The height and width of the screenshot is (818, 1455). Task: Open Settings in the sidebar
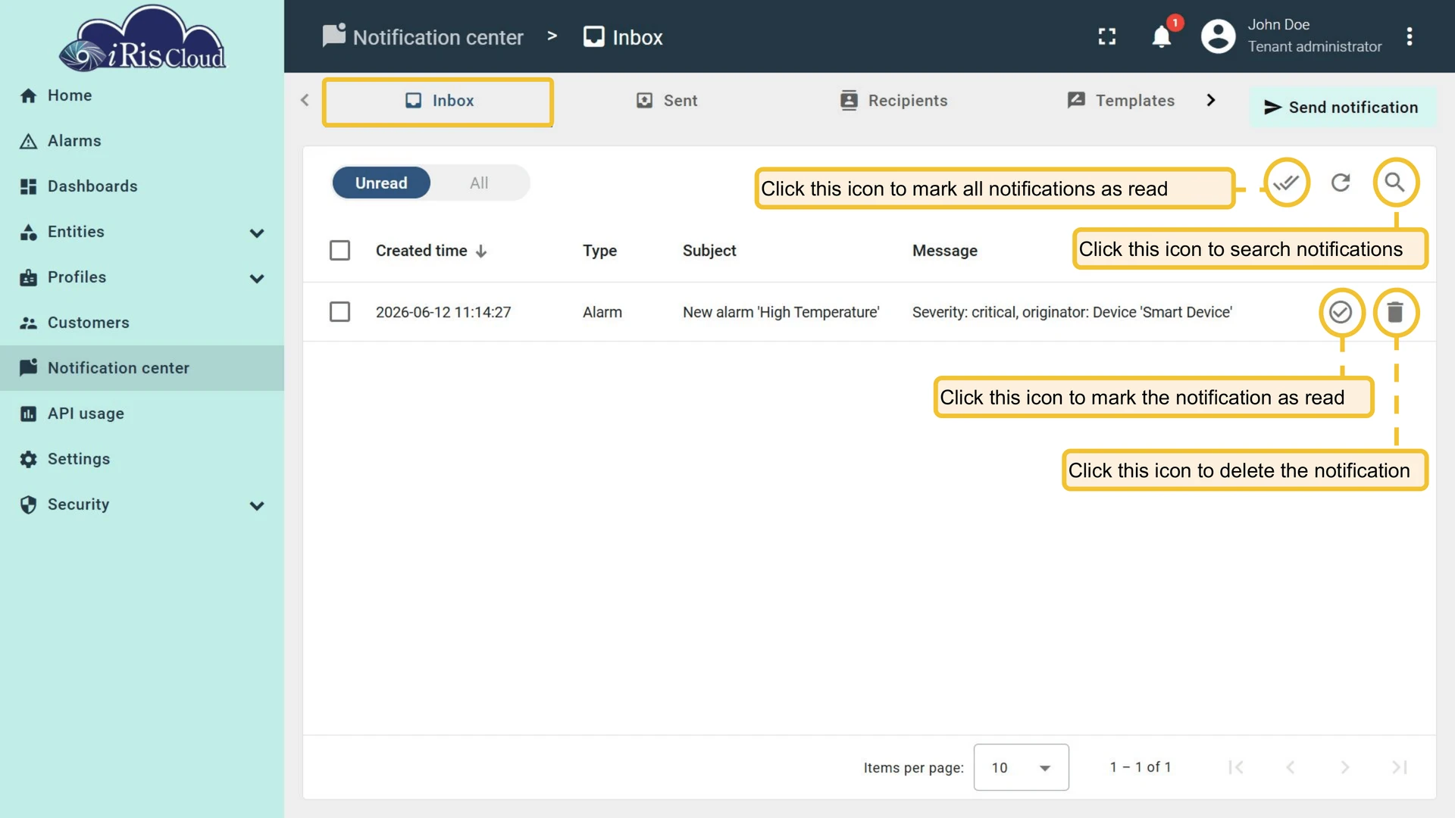[142, 459]
